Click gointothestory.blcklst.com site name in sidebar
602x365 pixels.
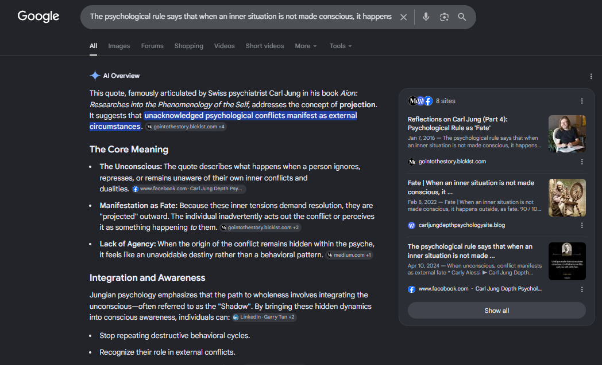point(452,162)
